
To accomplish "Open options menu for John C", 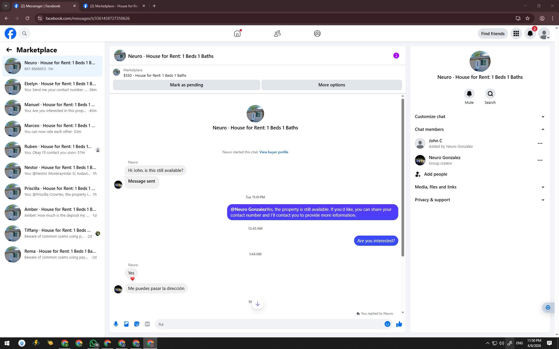I will (x=540, y=143).
